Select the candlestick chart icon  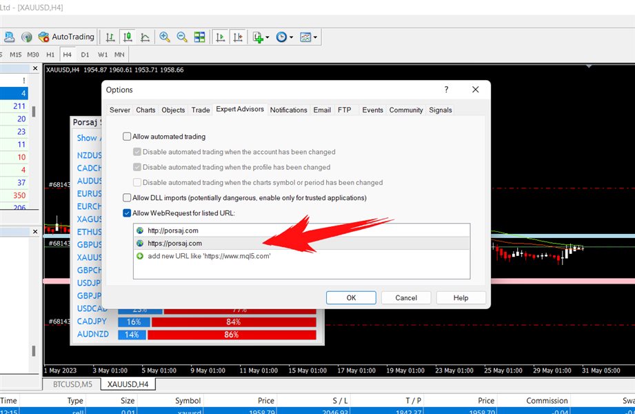[x=128, y=37]
